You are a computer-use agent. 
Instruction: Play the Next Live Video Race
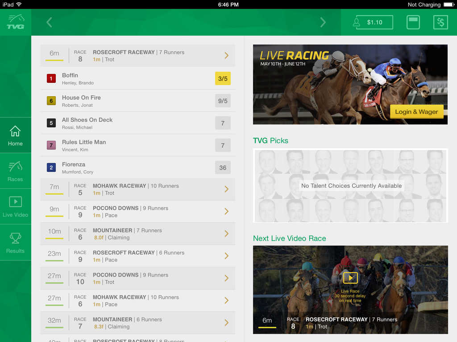click(x=350, y=278)
